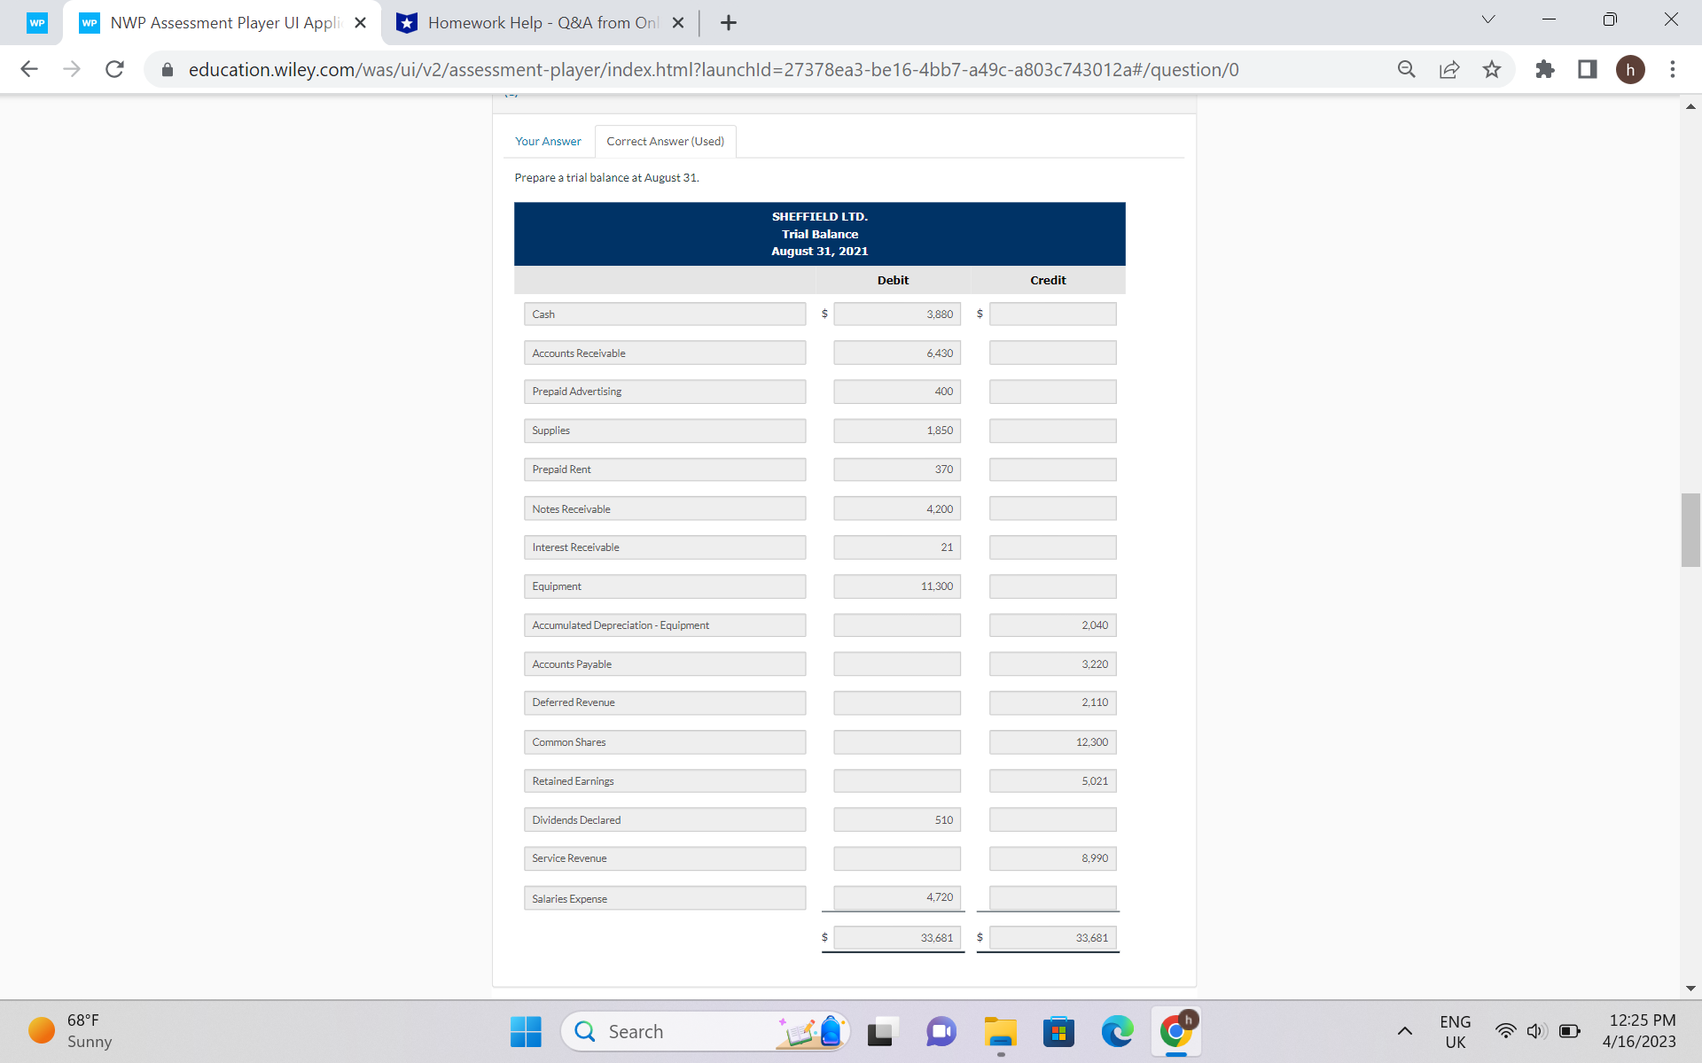The width and height of the screenshot is (1702, 1063).
Task: Toggle the browser side panel icon
Action: (x=1588, y=69)
